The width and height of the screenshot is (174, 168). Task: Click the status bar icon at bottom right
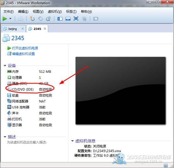tap(166, 165)
